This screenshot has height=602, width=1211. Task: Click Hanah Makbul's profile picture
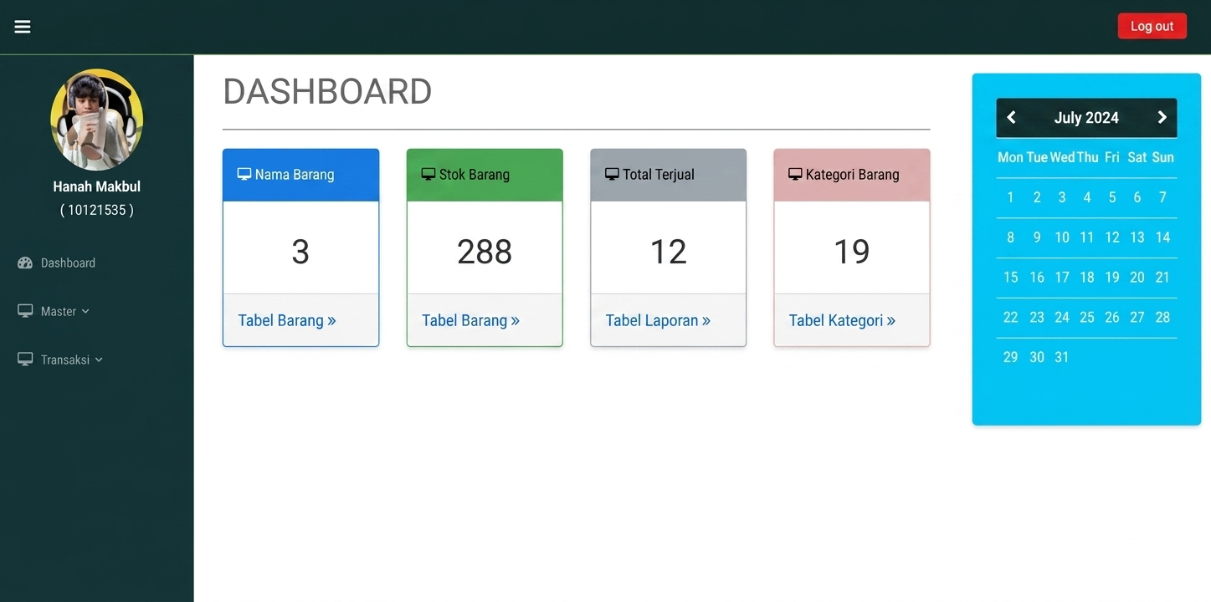coord(97,120)
